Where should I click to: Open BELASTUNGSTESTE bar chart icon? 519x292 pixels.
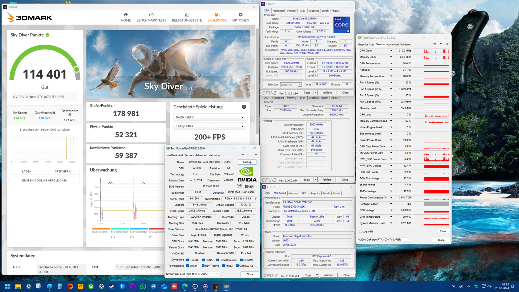pyautogui.click(x=187, y=15)
